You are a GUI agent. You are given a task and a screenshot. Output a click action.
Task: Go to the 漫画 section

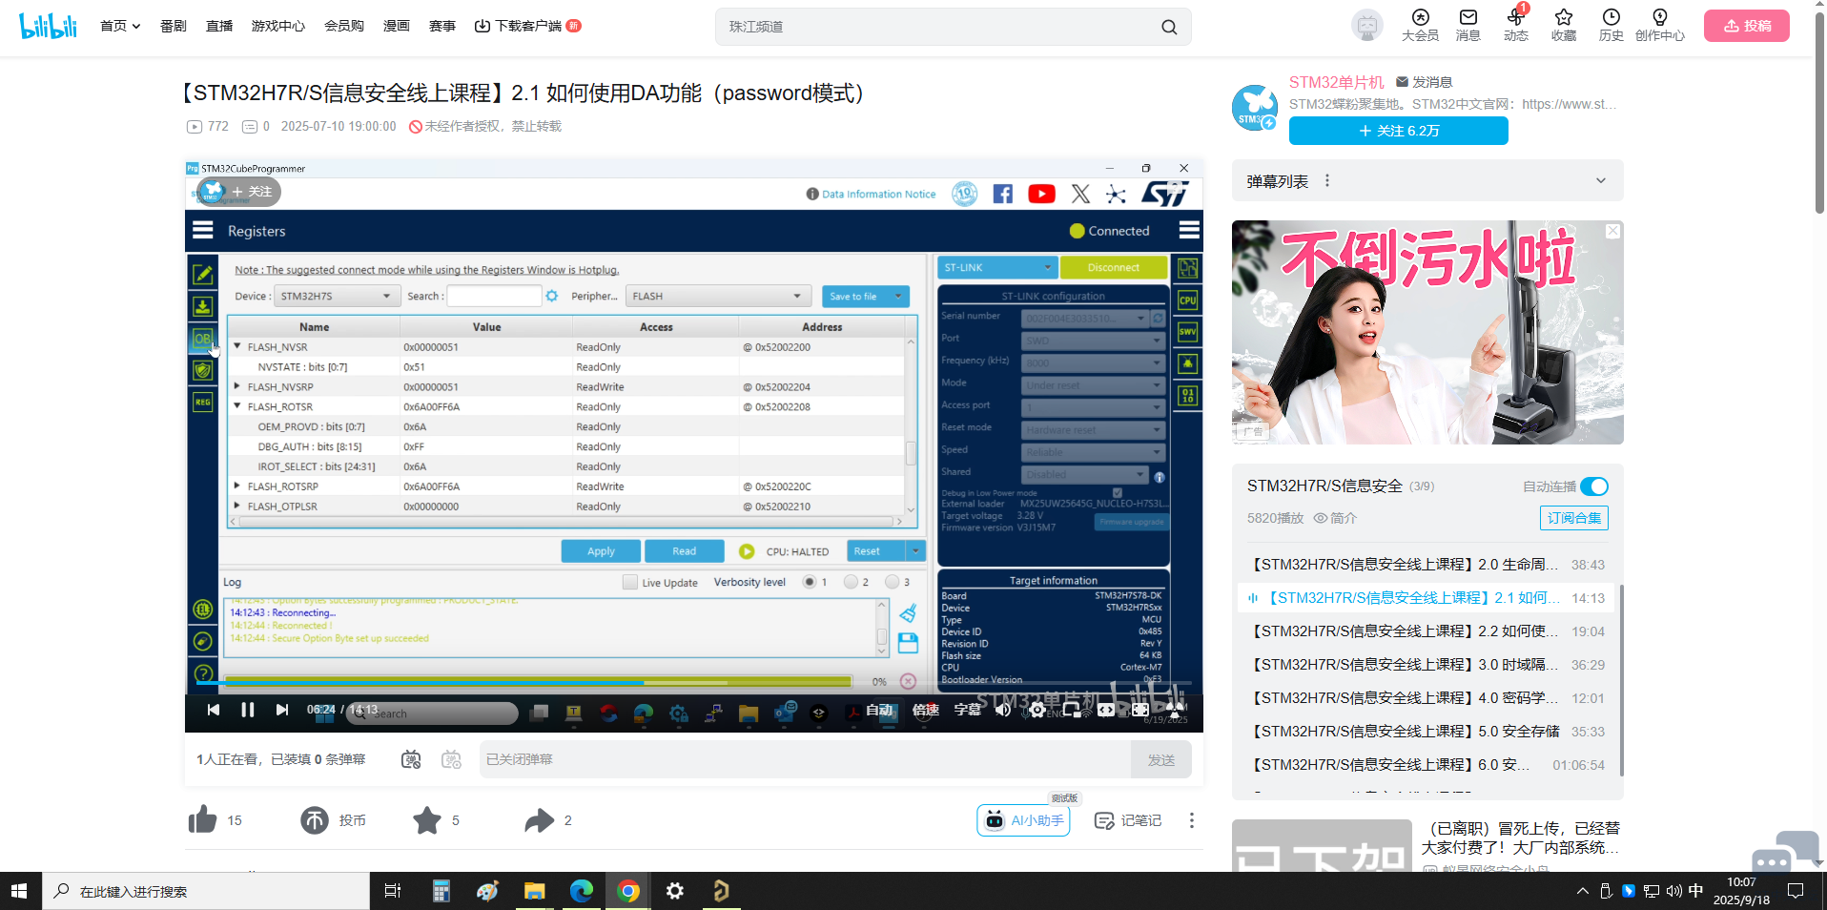pyautogui.click(x=397, y=26)
